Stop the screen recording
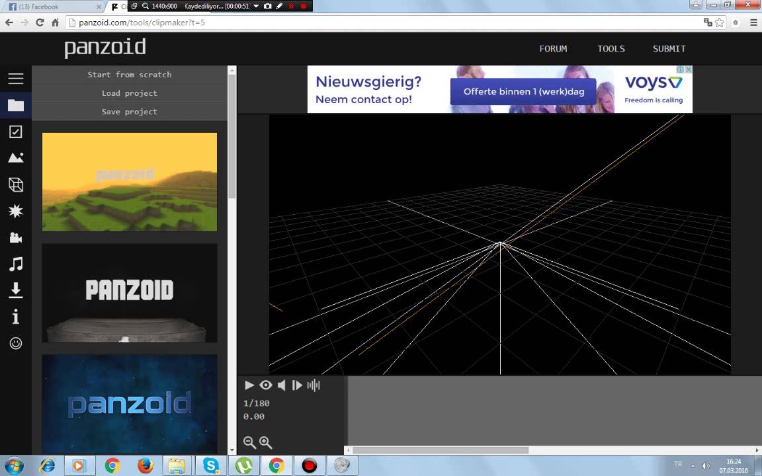Viewport: 762px width, 476px height. (x=304, y=7)
